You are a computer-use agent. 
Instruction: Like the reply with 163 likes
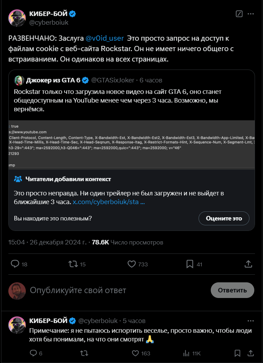point(136,353)
